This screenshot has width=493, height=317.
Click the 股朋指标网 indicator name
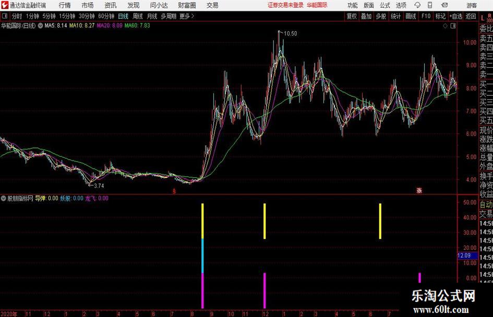[20, 198]
